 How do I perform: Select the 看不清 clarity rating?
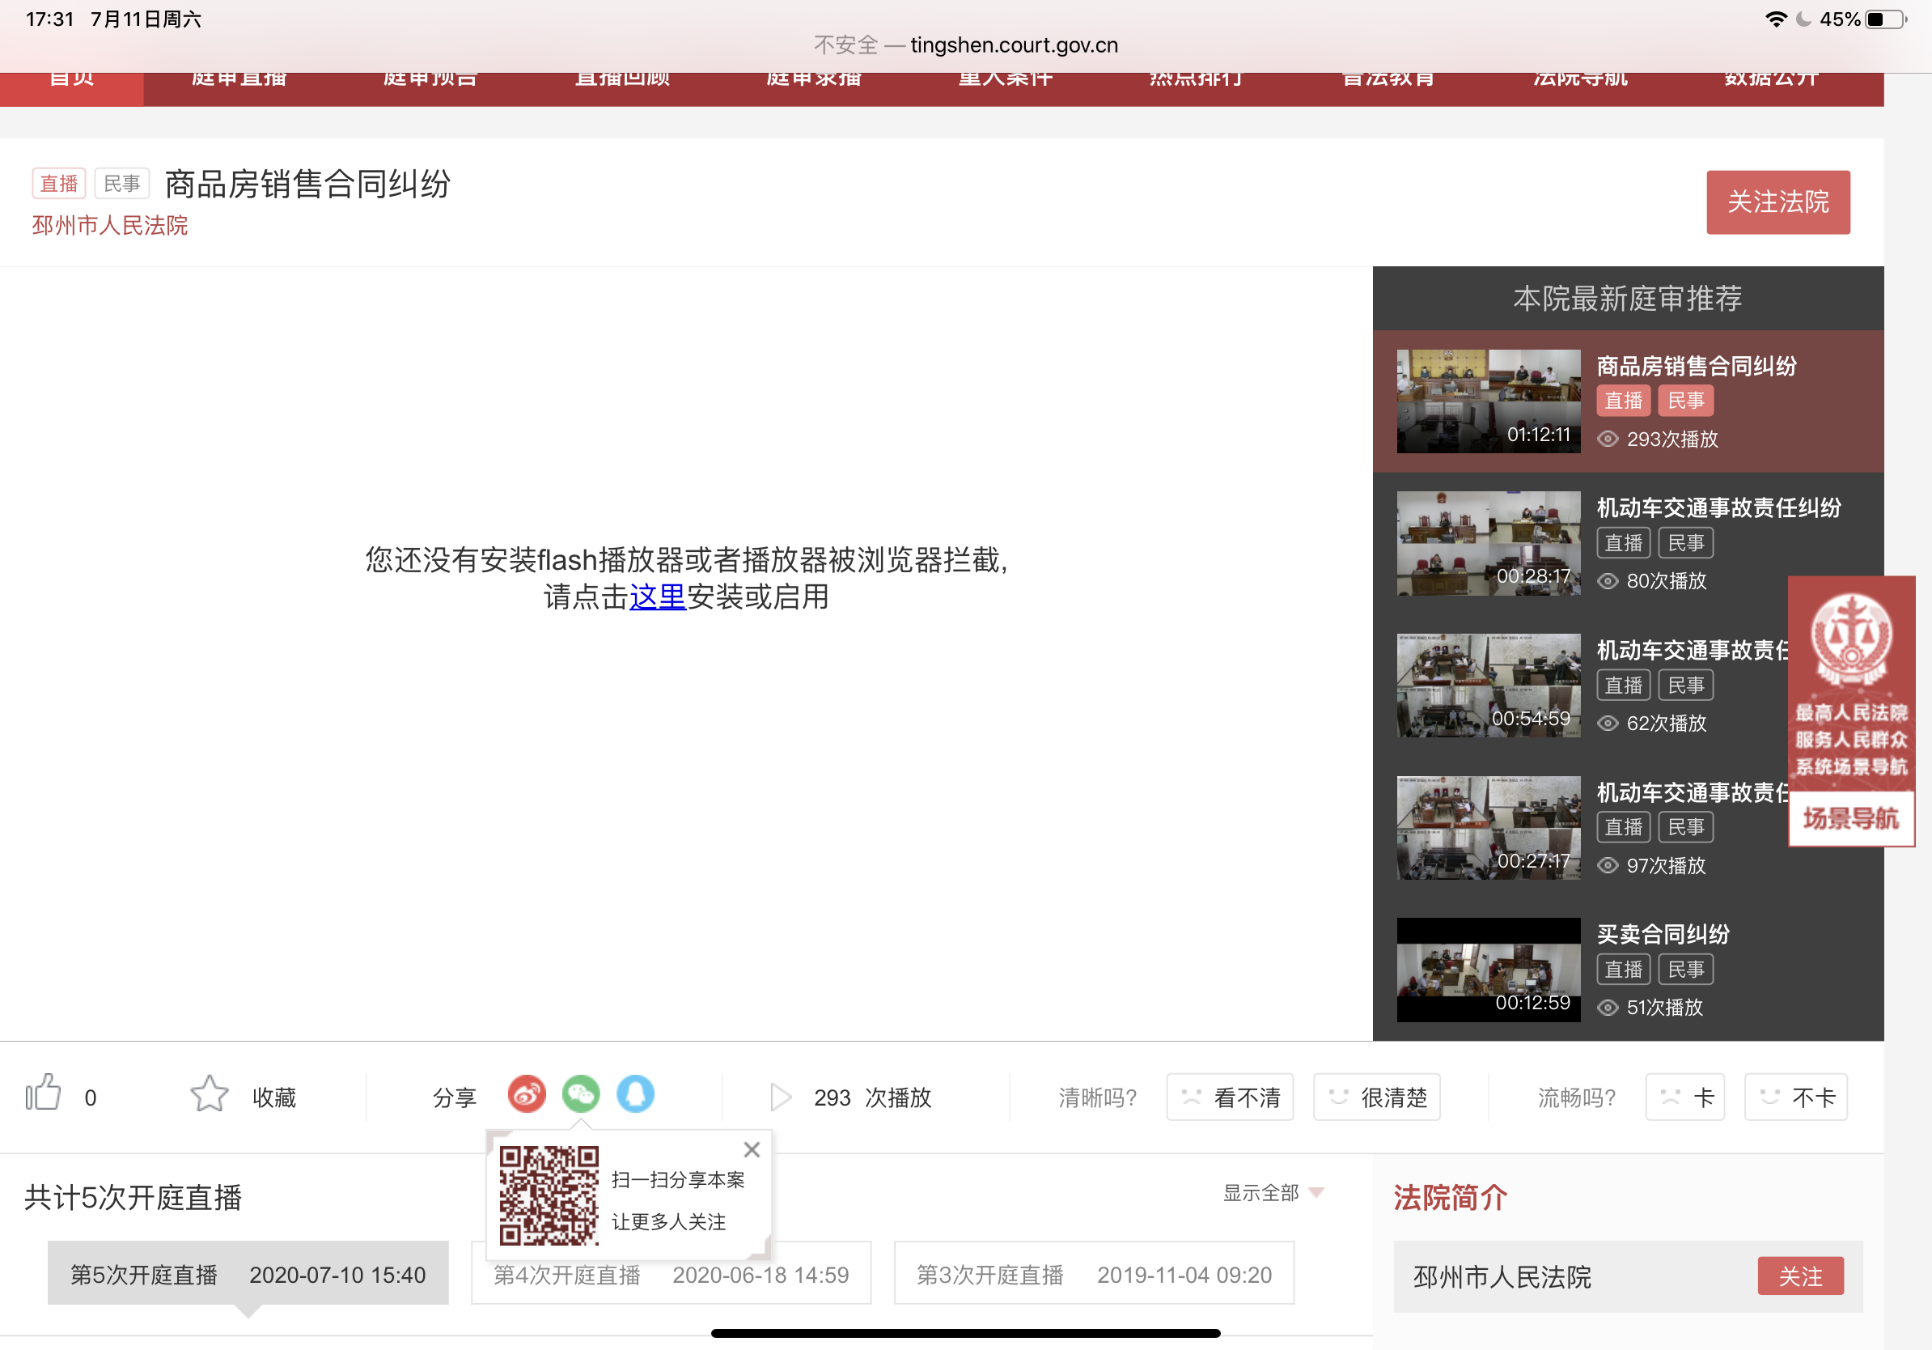tap(1230, 1097)
